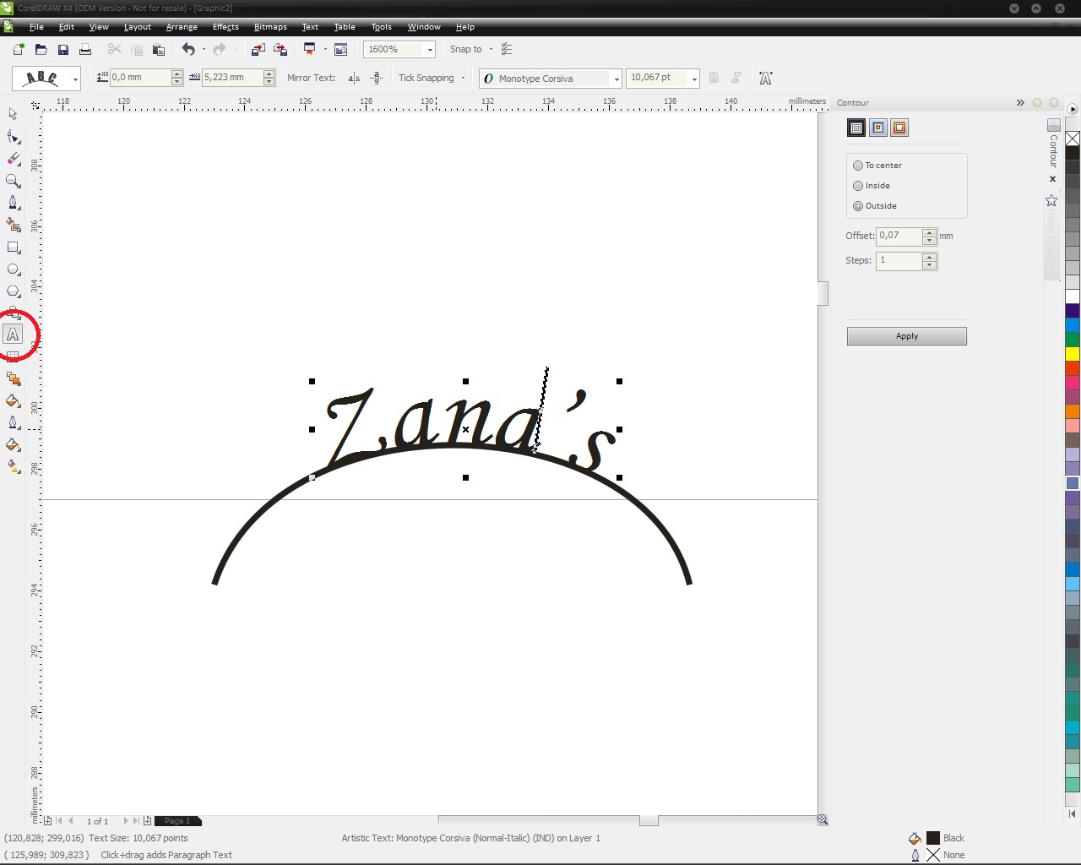This screenshot has height=865, width=1081.
Task: Expand the Tick Snapping dropdown
Action: coord(463,78)
